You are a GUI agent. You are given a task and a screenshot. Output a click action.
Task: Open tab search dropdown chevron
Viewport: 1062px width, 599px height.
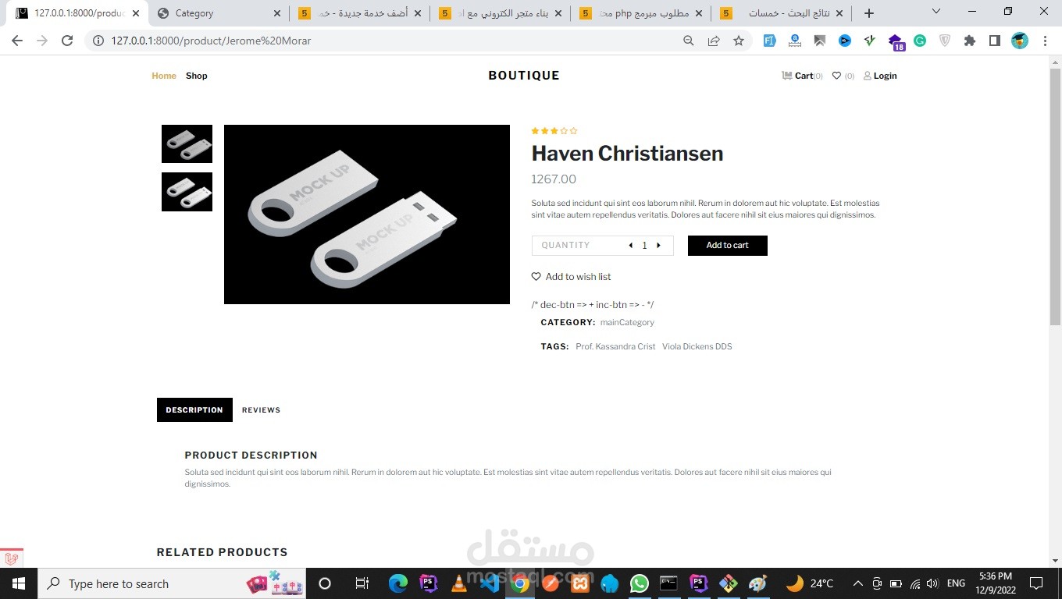click(x=936, y=12)
